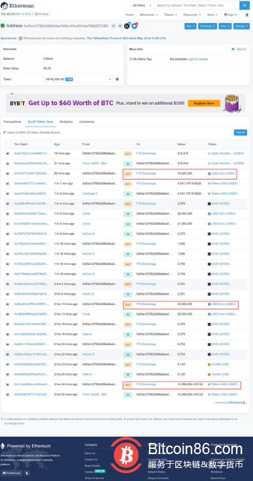Viewport: 253px width, 481px height.
Task: Click the View All button
Action: click(241, 133)
